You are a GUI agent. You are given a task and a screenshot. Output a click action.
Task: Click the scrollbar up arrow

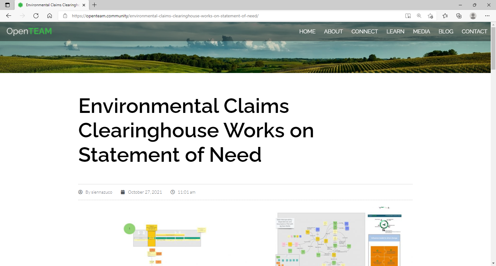tap(493, 24)
